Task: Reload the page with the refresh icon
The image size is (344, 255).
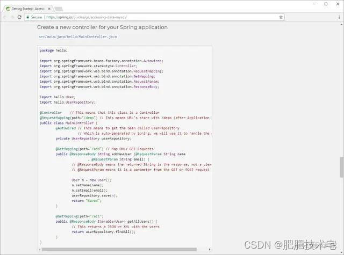Action: tap(19, 17)
